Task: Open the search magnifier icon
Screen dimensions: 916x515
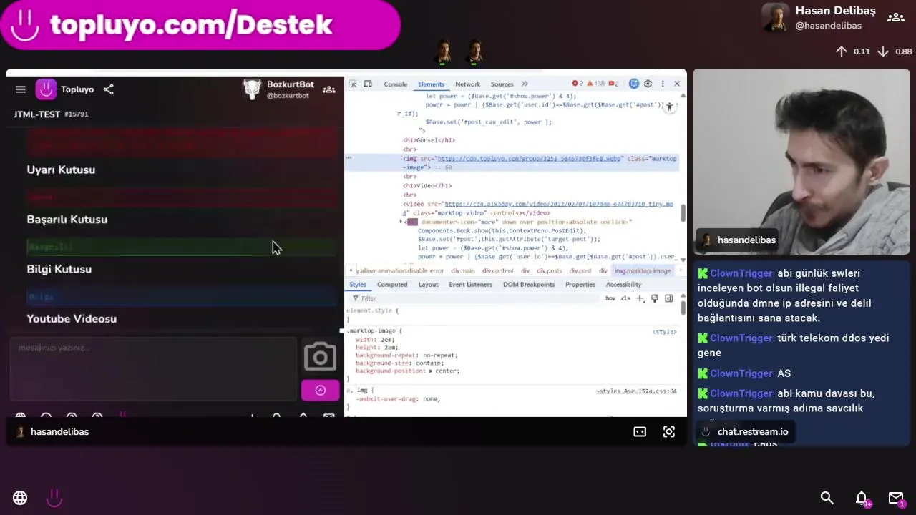Action: (827, 498)
